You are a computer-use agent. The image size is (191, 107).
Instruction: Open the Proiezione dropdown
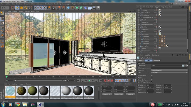click(169, 70)
